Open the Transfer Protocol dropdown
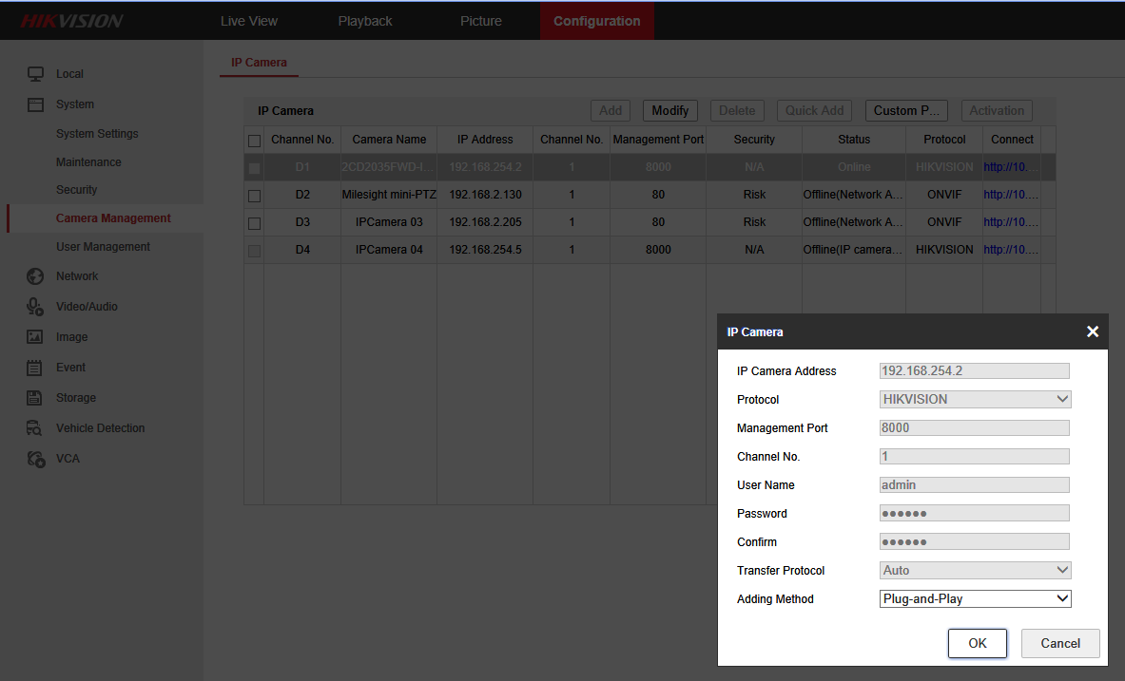Screen dimensions: 1125x681 point(975,571)
